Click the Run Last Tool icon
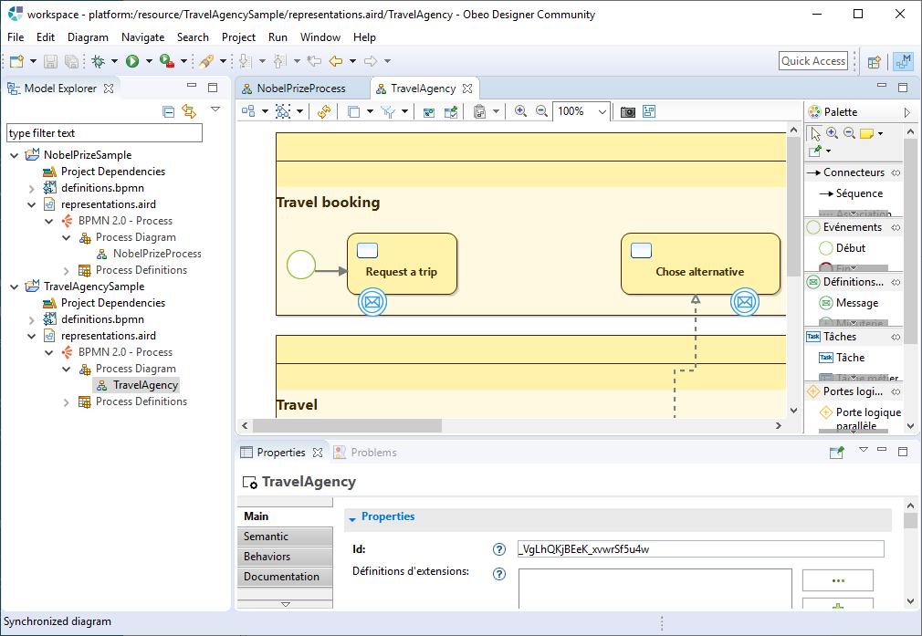922x636 pixels. tap(166, 61)
